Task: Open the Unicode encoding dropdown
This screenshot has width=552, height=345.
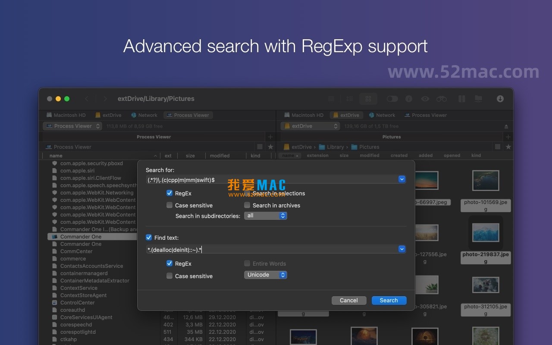Action: click(265, 275)
